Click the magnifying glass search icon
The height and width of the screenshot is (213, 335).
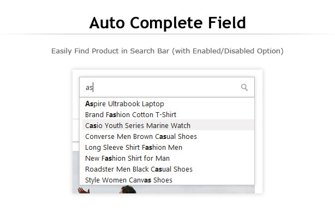pos(244,87)
